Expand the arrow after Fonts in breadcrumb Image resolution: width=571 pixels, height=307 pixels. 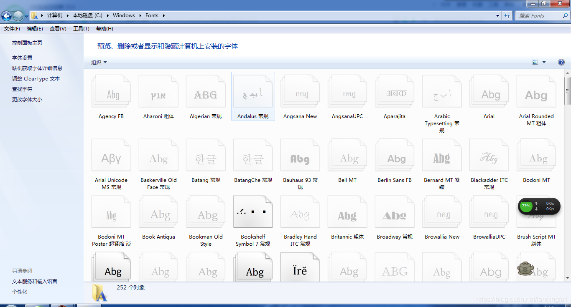pyautogui.click(x=164, y=15)
